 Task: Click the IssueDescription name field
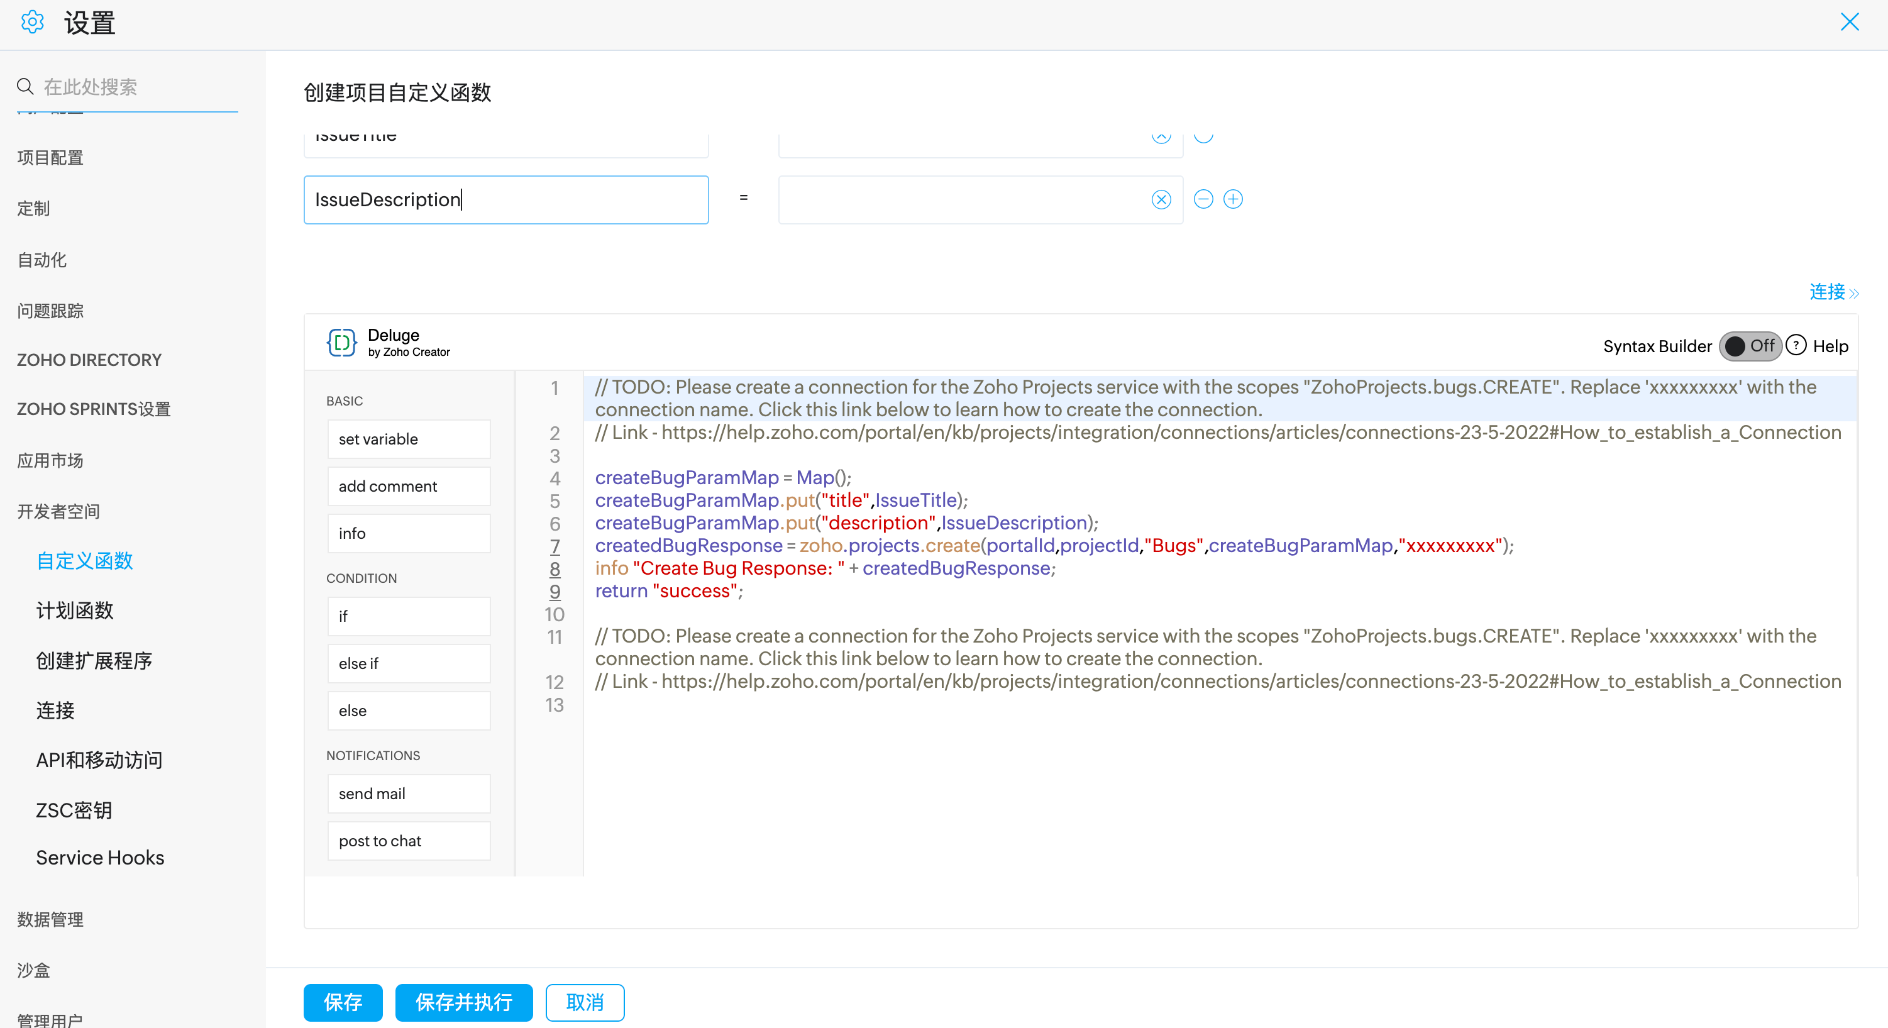[505, 199]
